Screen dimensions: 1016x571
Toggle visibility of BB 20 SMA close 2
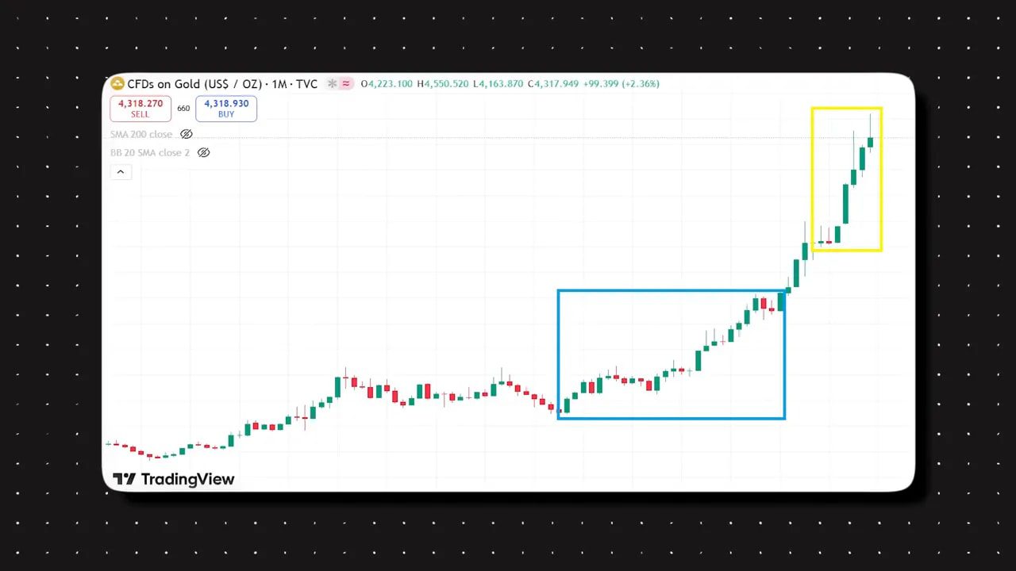tap(204, 152)
